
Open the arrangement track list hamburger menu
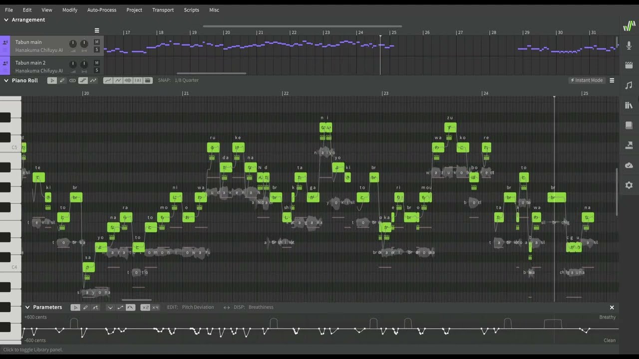pyautogui.click(x=97, y=30)
